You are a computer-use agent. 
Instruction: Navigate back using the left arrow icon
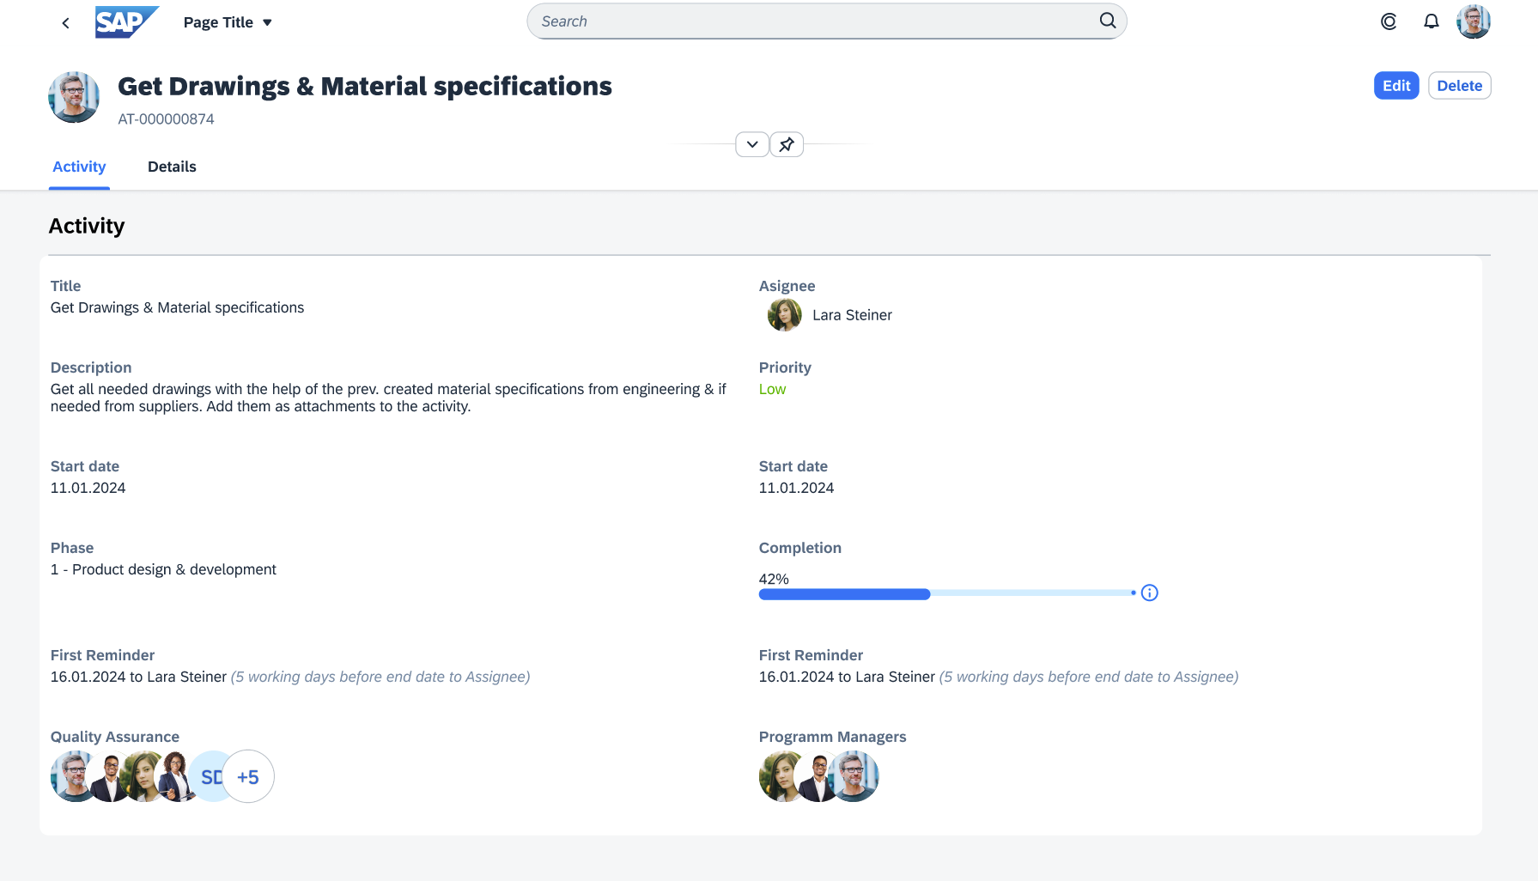click(x=65, y=22)
